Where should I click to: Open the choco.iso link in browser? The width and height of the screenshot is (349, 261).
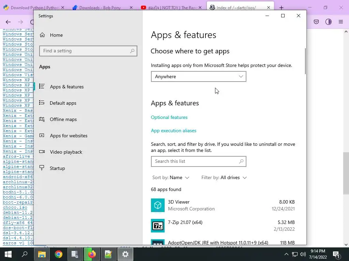coord(15,208)
